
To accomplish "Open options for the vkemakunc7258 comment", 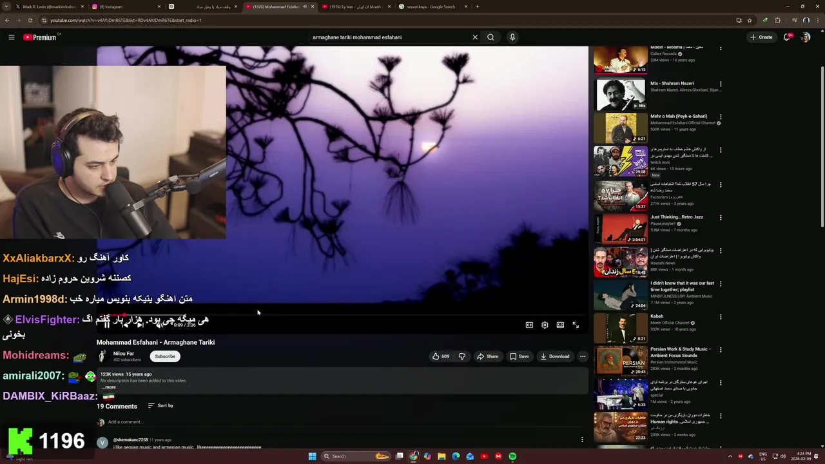I will pyautogui.click(x=582, y=440).
